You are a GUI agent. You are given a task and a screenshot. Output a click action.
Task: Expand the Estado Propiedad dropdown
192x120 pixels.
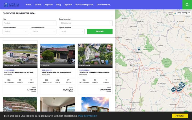(43, 31)
